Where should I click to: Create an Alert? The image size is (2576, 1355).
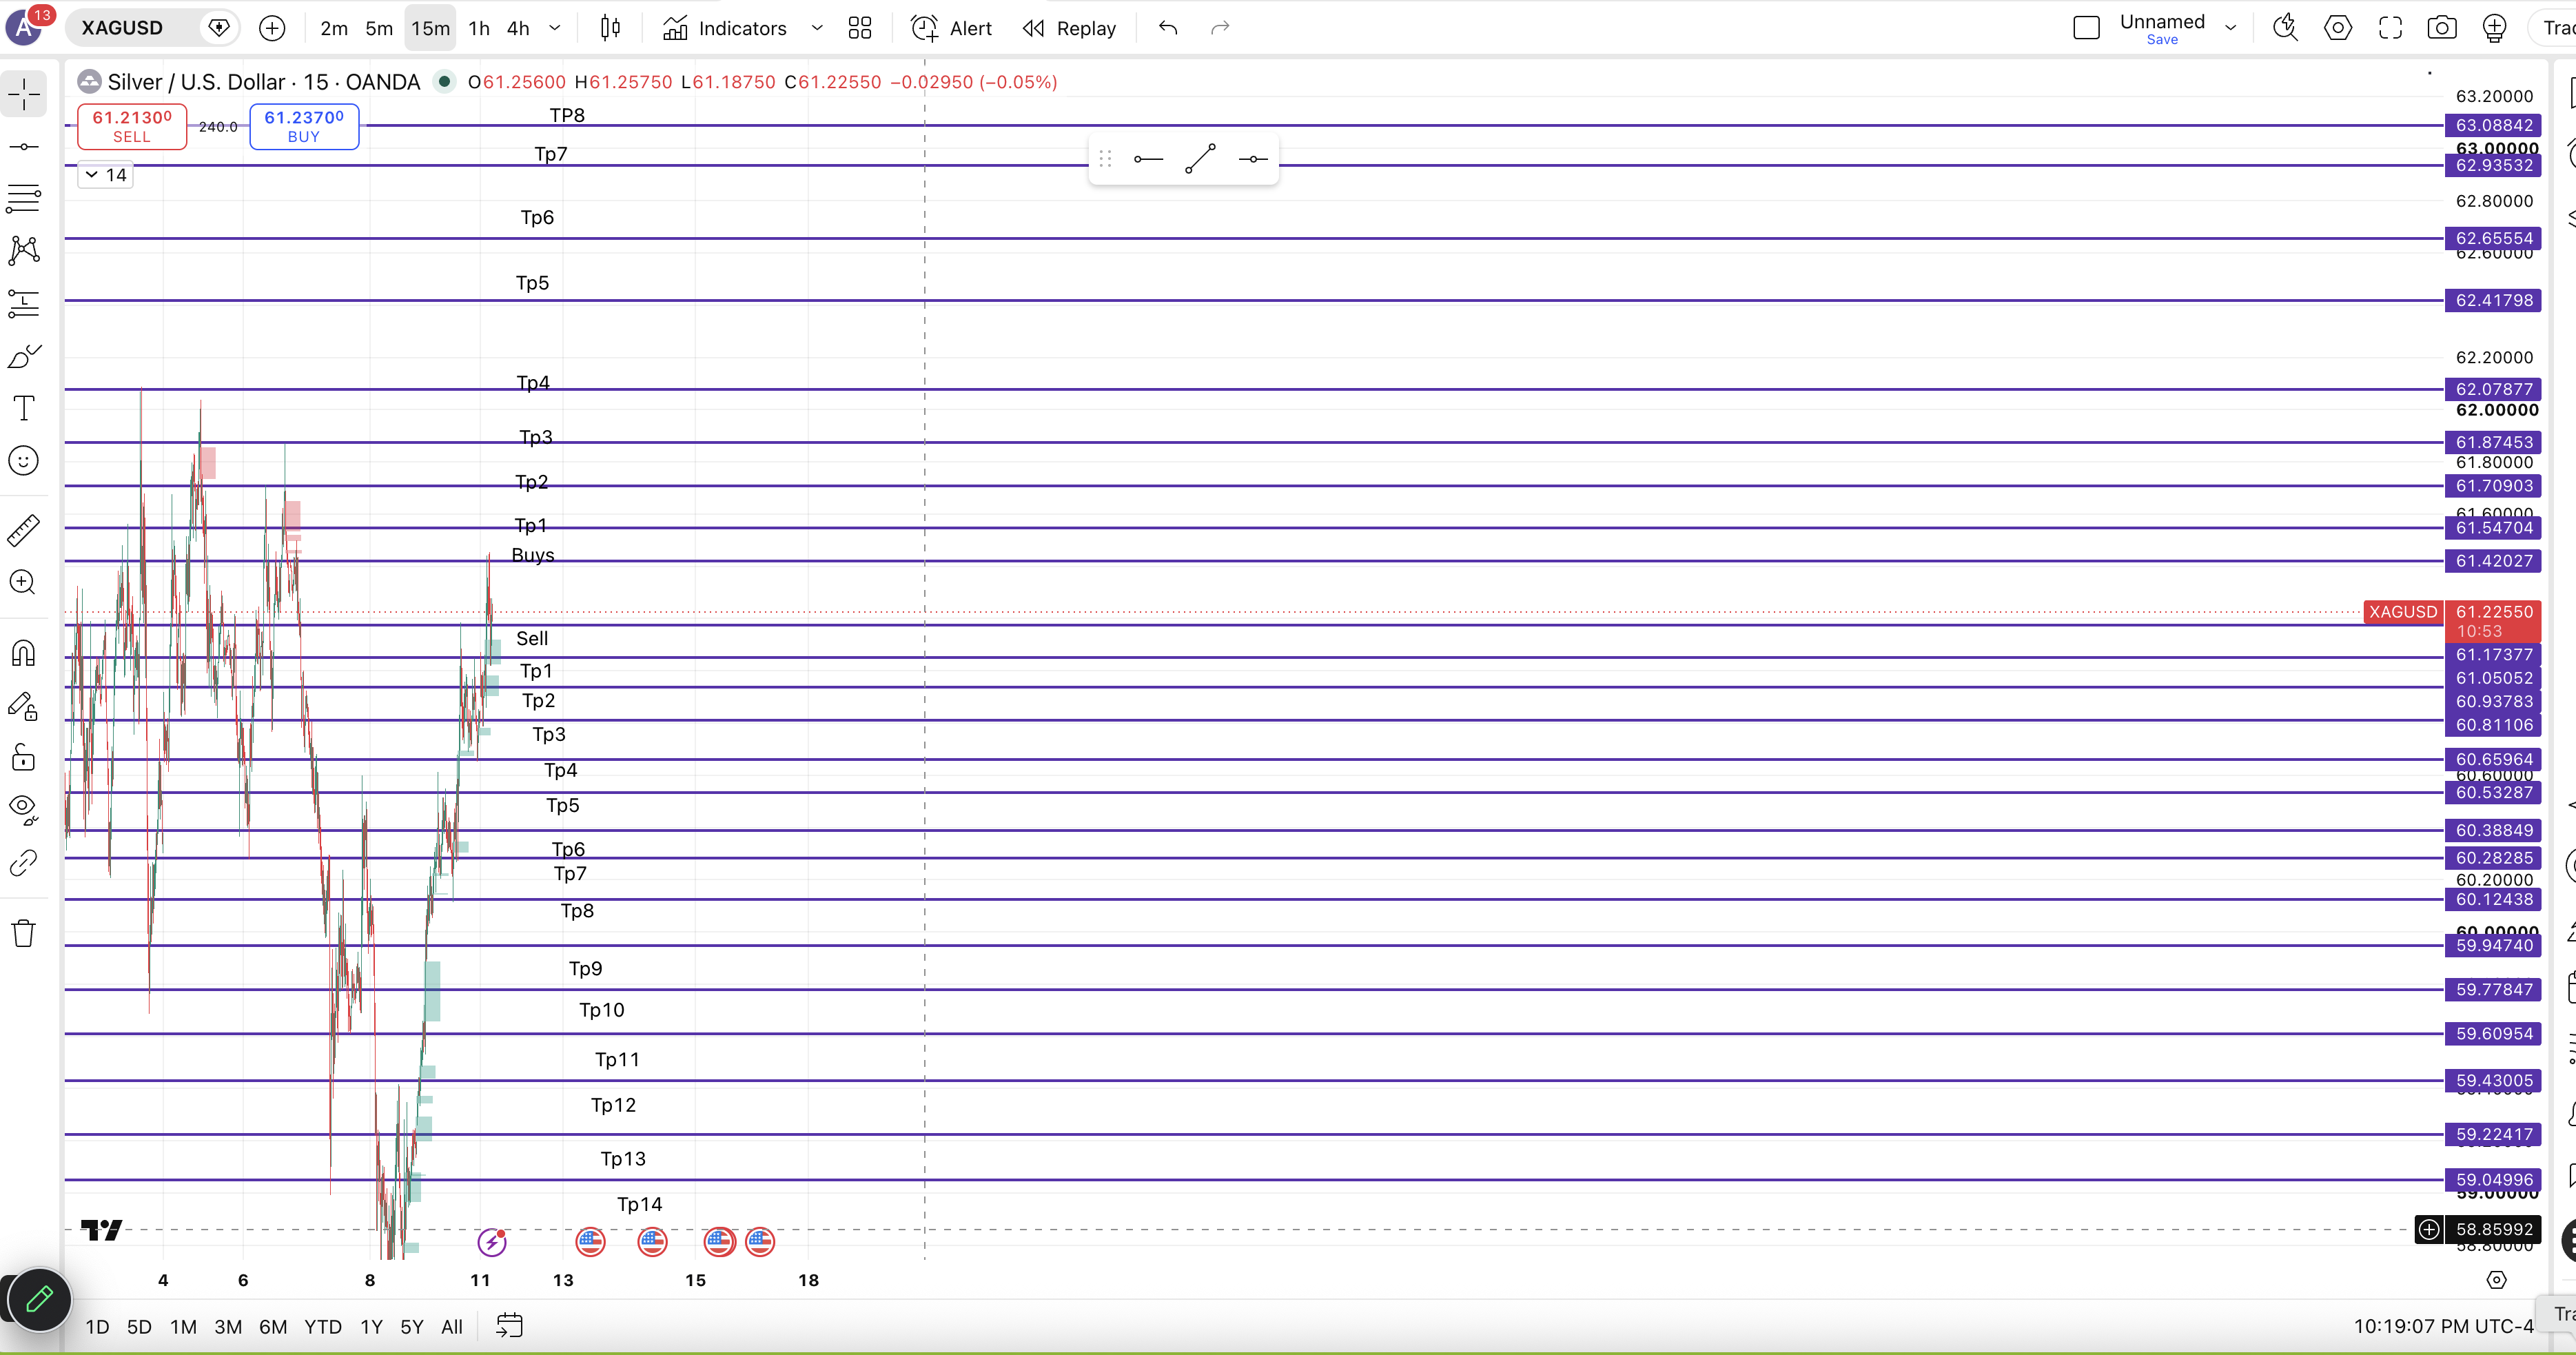(x=951, y=28)
